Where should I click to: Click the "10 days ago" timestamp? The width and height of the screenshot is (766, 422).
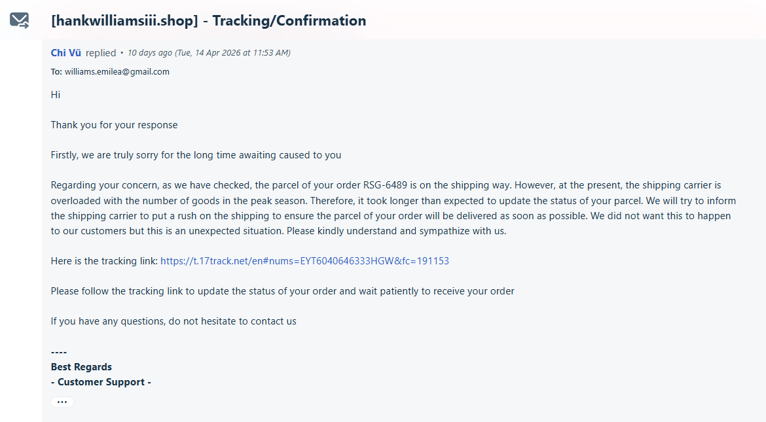pos(150,53)
